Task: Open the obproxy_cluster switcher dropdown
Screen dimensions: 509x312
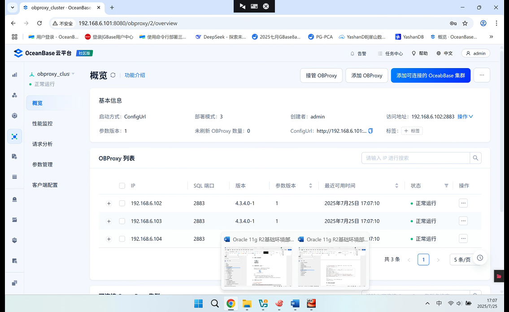Action: click(x=52, y=74)
